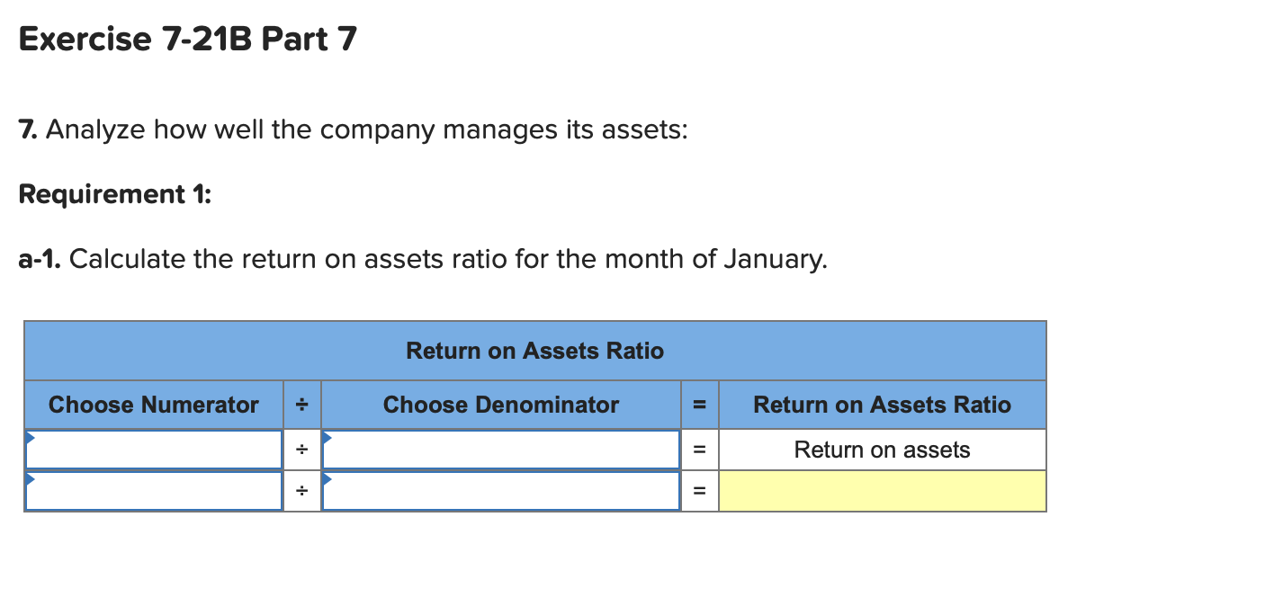Image resolution: width=1283 pixels, height=615 pixels.
Task: Open the second row denominator dropdown
Action: point(501,490)
